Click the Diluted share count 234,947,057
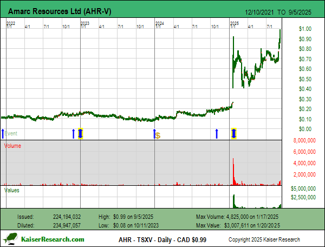The width and height of the screenshot is (325, 247). [x=67, y=225]
